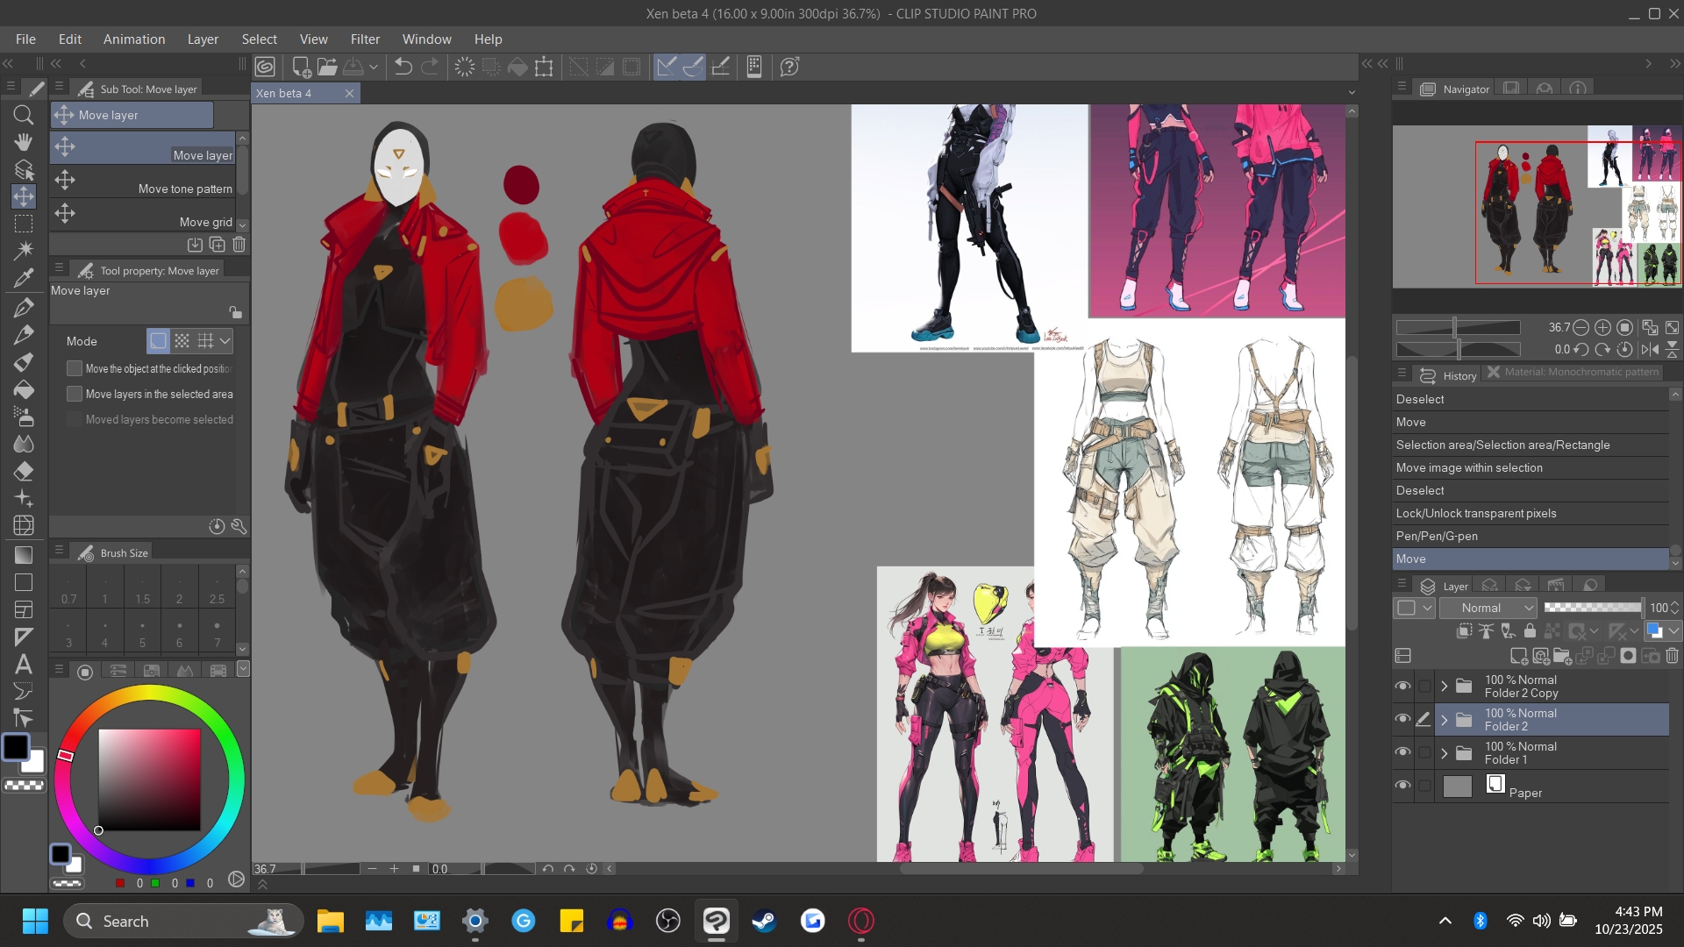Select the Hand move-canvas tool

tap(24, 142)
